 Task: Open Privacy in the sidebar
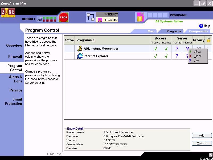(16, 90)
